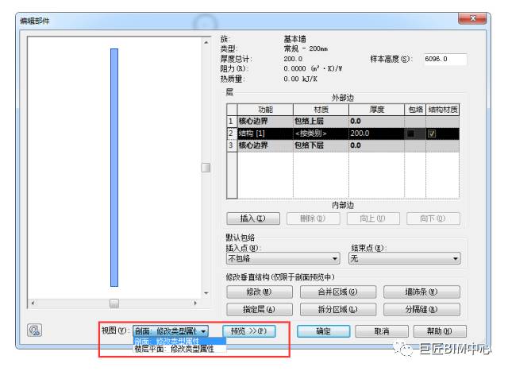Confirm with the 确定 button
Viewport: 508px width, 371px height.
[x=323, y=331]
